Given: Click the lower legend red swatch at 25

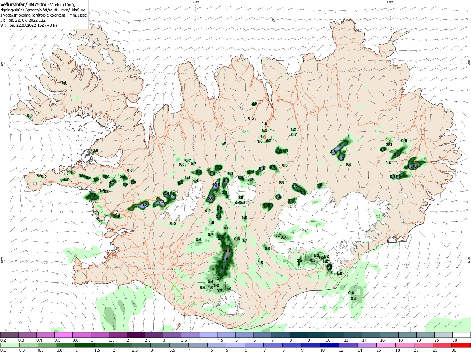Looking at the screenshot, I should pyautogui.click(x=442, y=345).
